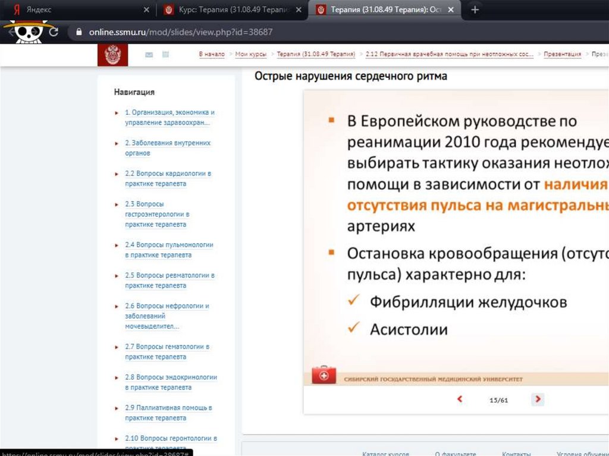
Task: Open 'Презентация' breadcrumb link
Action: click(563, 54)
